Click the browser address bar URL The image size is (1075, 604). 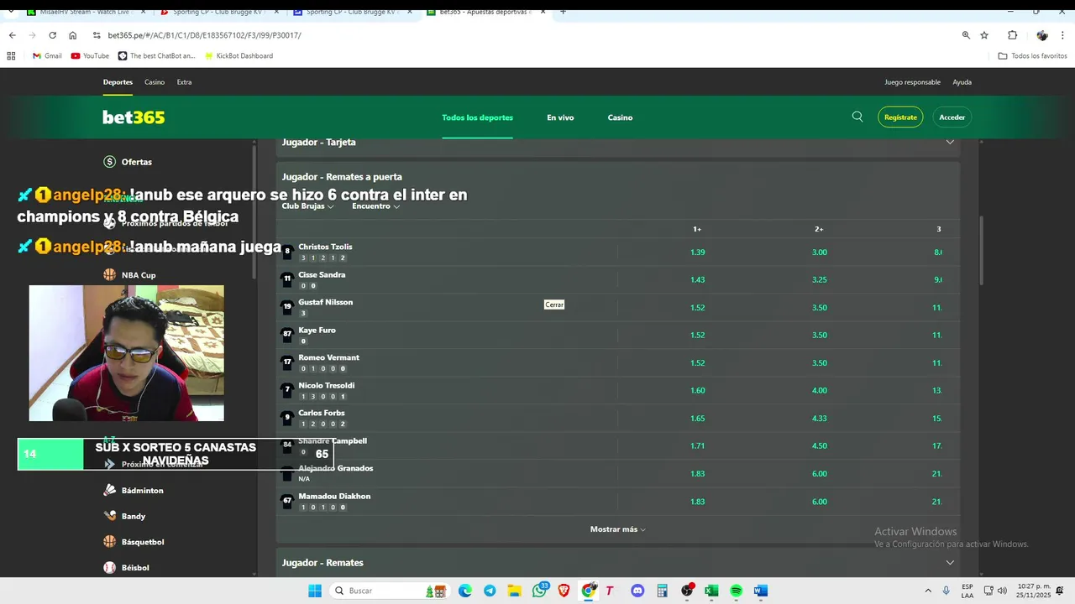[204, 35]
